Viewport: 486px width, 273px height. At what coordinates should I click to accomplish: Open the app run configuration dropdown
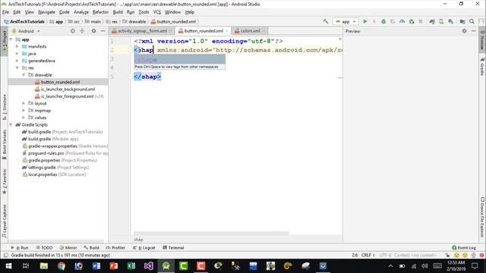coord(346,21)
